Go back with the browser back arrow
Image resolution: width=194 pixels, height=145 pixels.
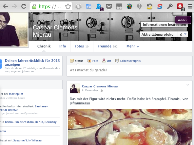point(5,6)
